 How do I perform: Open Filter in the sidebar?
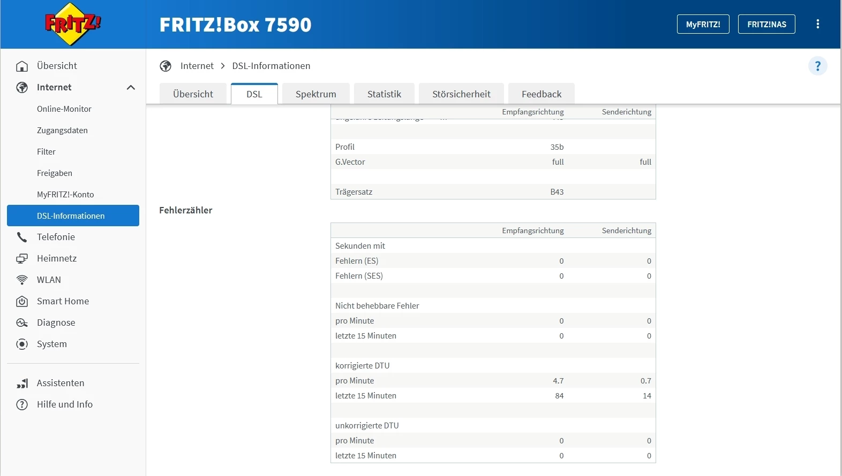tap(73, 151)
